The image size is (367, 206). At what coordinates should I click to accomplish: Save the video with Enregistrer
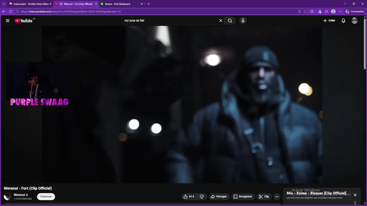(243, 197)
